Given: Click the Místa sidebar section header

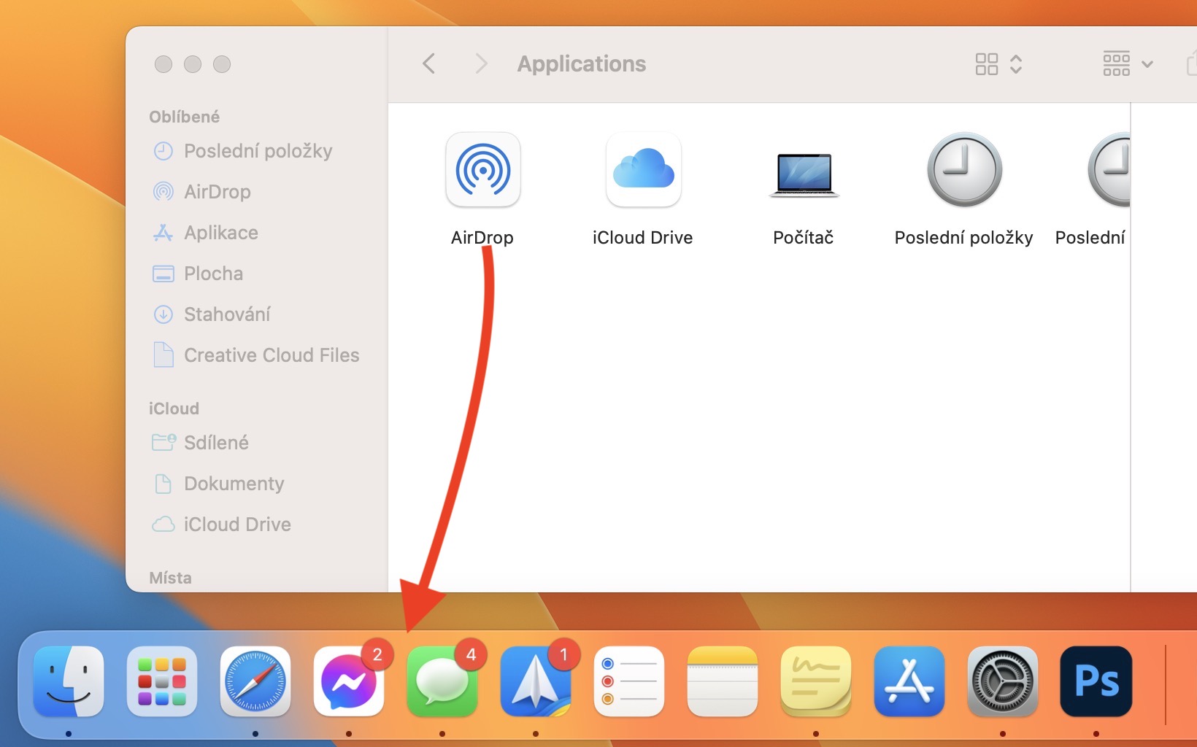Looking at the screenshot, I should pyautogui.click(x=170, y=578).
